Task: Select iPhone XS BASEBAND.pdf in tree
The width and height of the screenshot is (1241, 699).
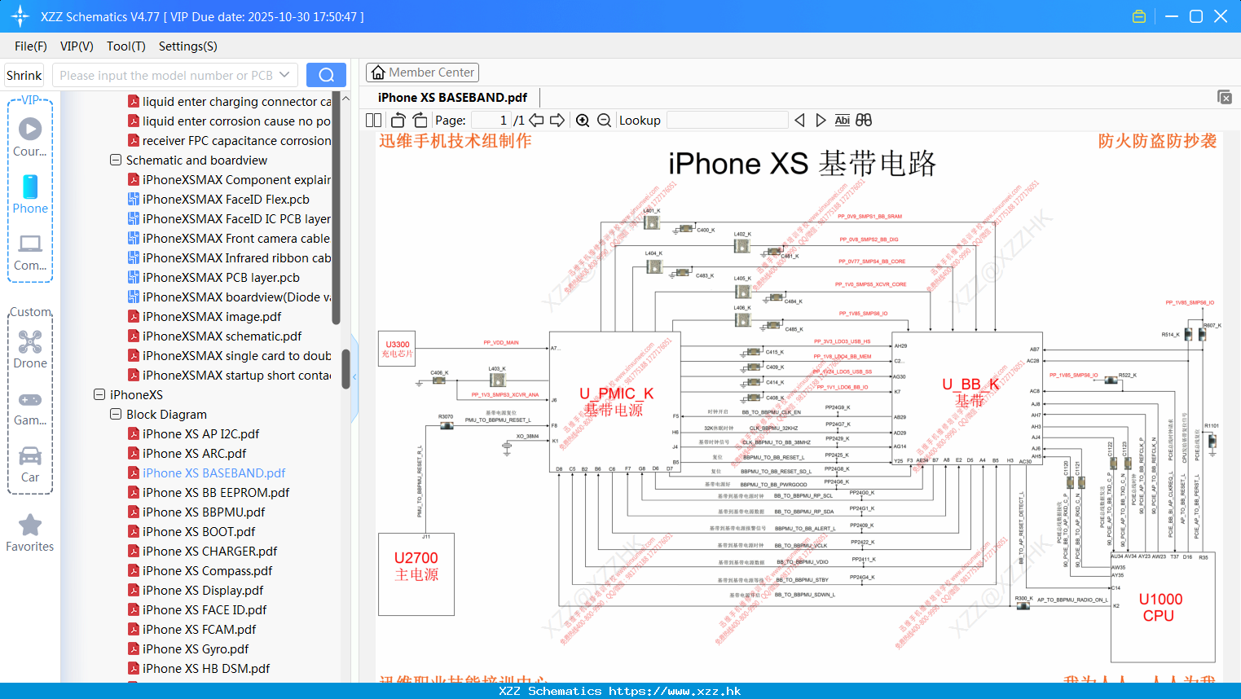Action: [x=206, y=473]
